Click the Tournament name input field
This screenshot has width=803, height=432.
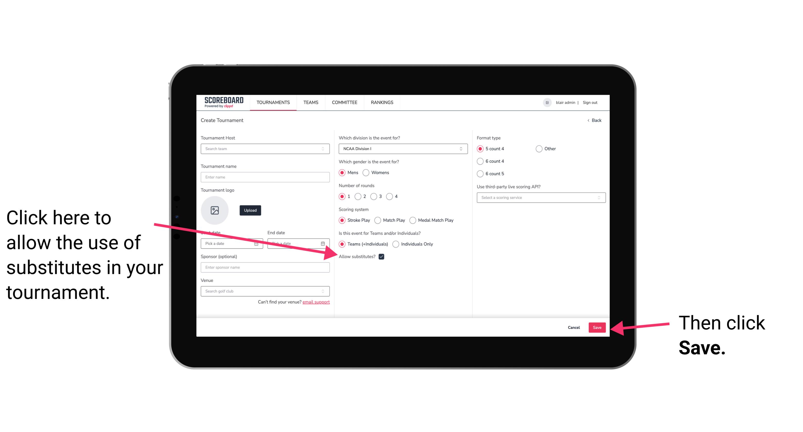point(265,177)
